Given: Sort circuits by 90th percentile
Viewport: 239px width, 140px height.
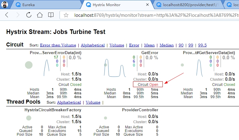Looking at the screenshot, I should 181,45.
